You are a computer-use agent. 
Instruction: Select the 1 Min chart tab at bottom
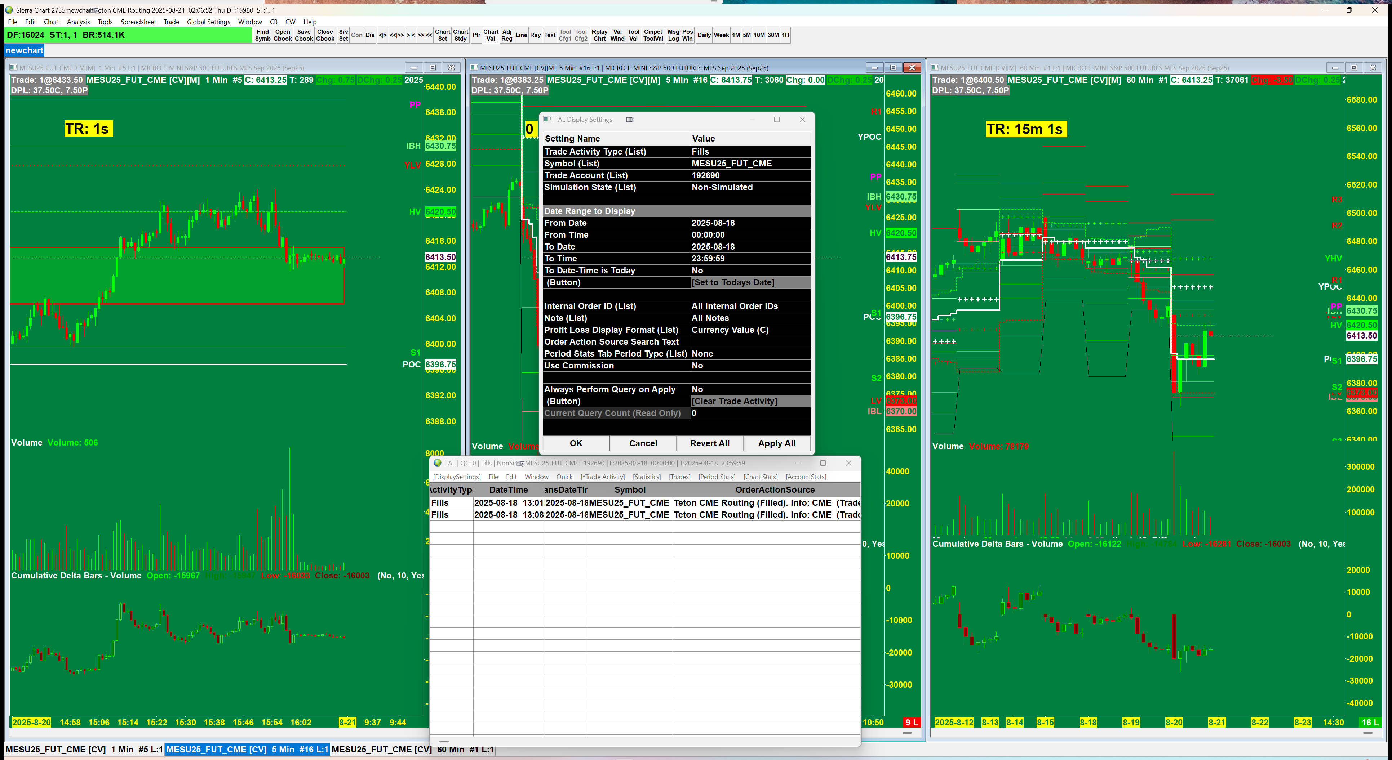coord(84,750)
